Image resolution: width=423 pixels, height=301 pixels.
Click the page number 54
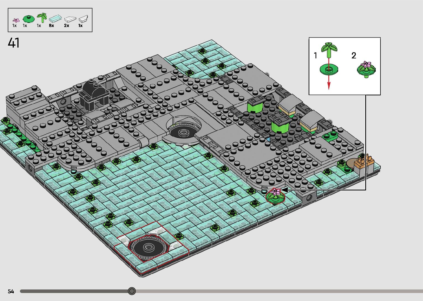coord(11,291)
